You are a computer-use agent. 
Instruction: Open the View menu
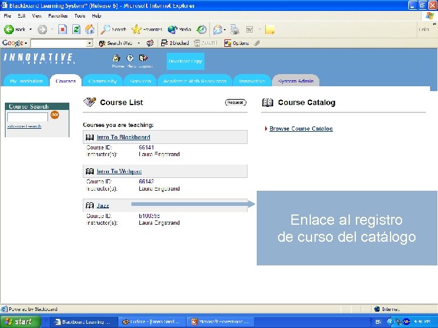[36, 16]
